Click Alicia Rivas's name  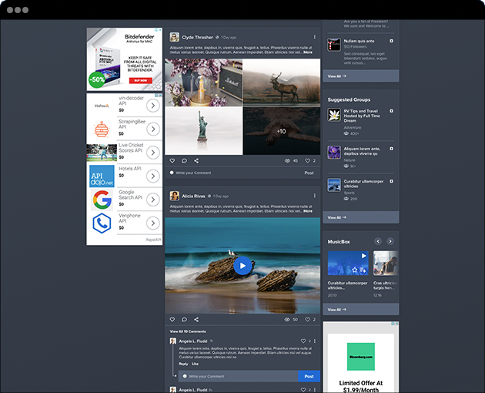[193, 196]
